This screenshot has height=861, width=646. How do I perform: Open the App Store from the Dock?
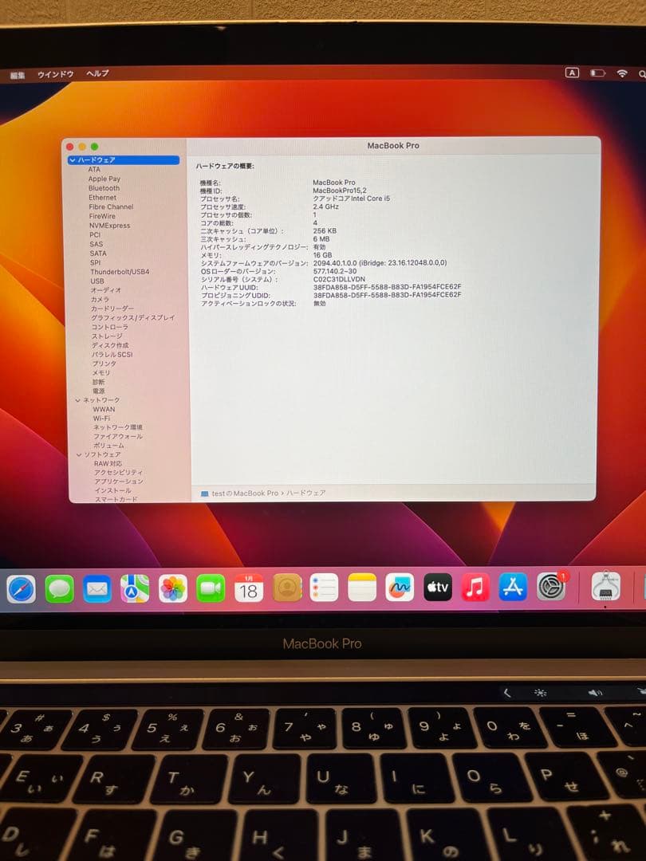pyautogui.click(x=514, y=588)
